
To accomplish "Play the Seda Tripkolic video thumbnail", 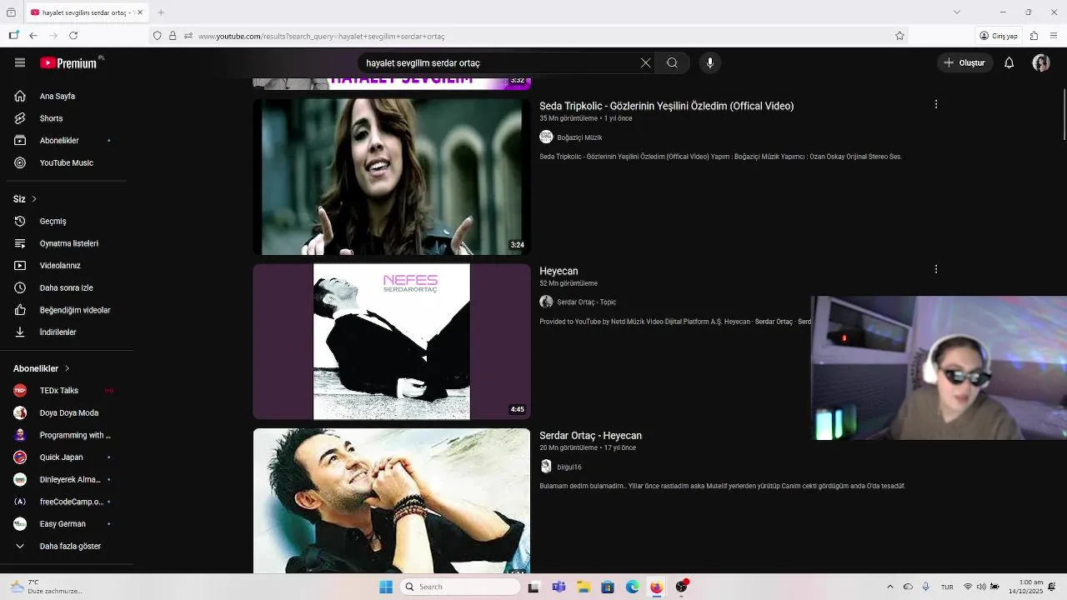I will pyautogui.click(x=392, y=177).
